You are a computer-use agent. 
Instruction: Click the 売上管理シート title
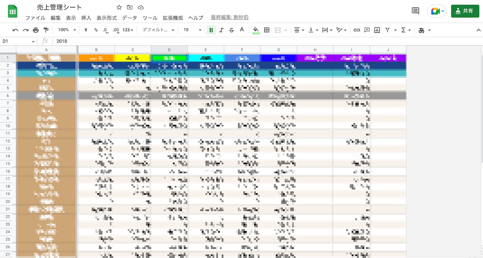(x=59, y=7)
